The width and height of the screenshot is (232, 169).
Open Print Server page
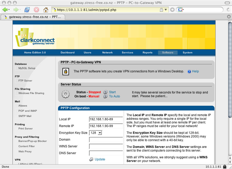26,129
